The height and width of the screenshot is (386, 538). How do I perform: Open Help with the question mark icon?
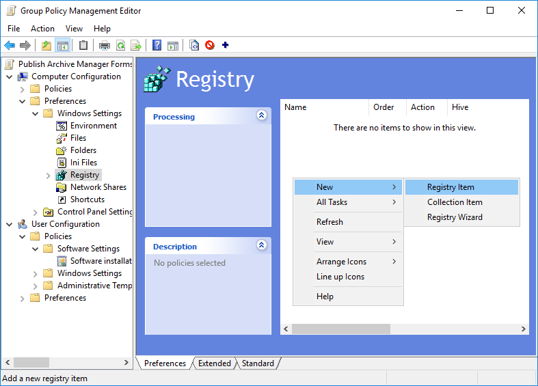[157, 45]
